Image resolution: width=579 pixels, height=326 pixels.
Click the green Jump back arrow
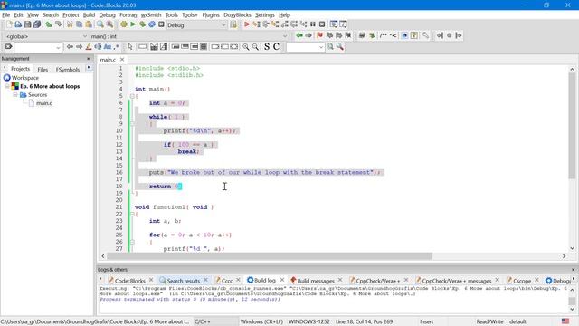(x=299, y=35)
